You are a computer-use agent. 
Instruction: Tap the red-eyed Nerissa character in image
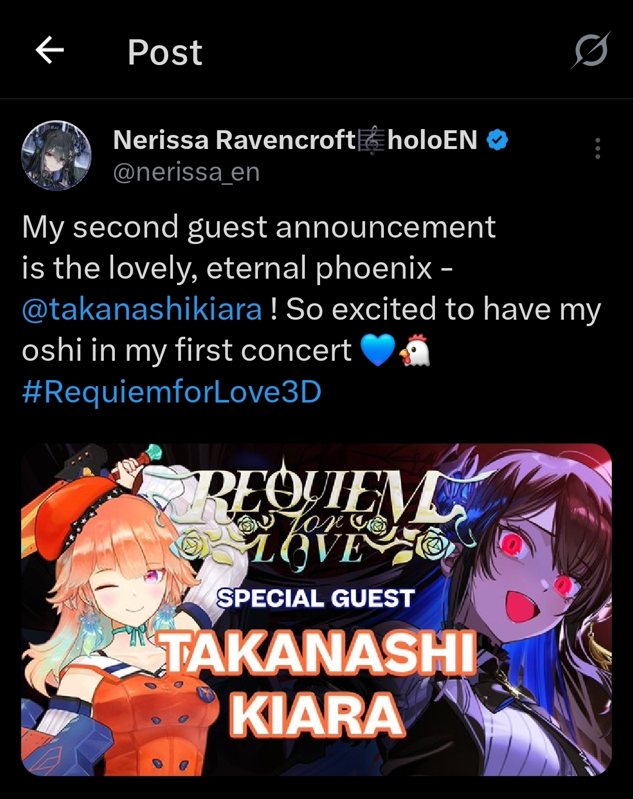tap(527, 616)
